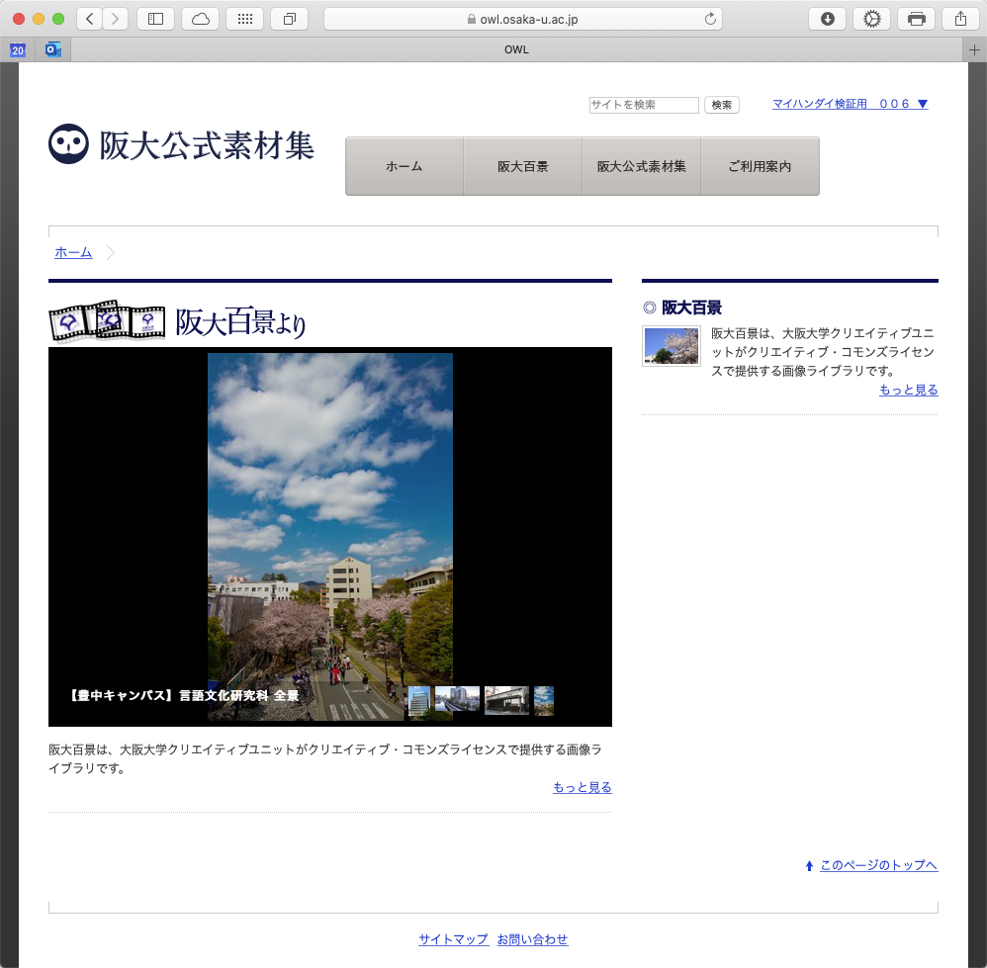Image resolution: width=987 pixels, height=968 pixels.
Task: Select the first slideshow thumbnail of a building
Action: pyautogui.click(x=419, y=700)
